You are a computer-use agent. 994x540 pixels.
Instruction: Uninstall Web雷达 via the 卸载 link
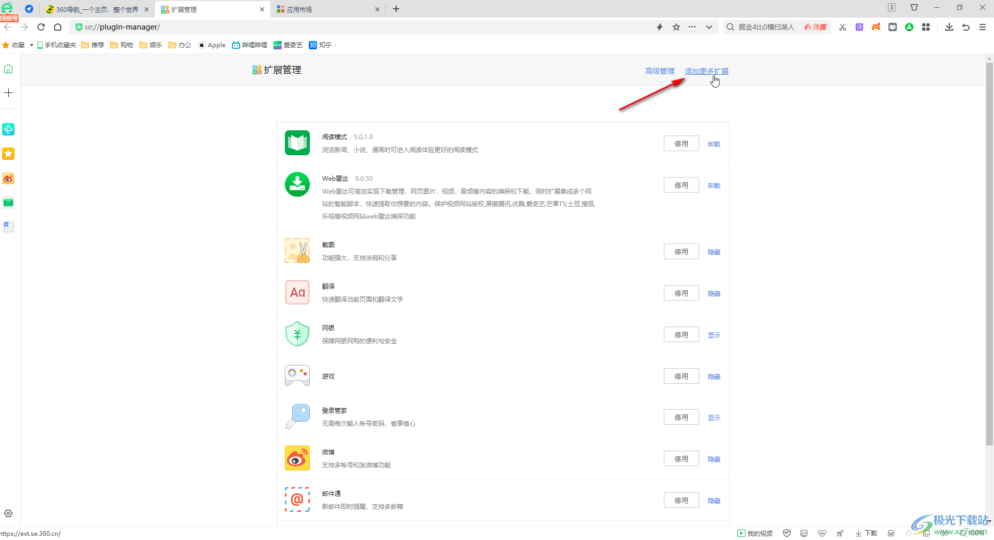pos(714,186)
